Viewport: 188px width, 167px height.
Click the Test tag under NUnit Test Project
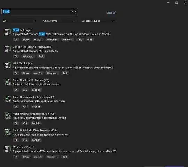[x=80, y=40]
